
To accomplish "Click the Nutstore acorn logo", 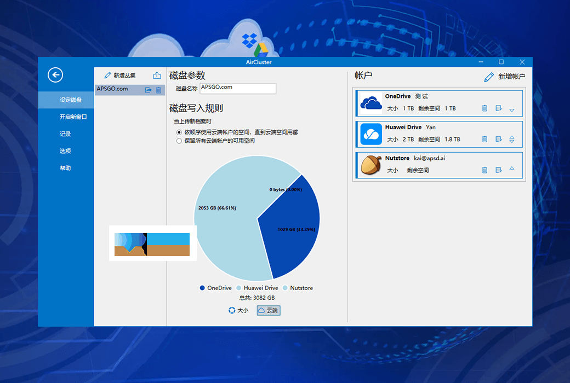I will pos(371,165).
